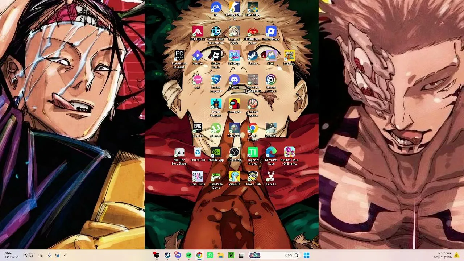Click the Crab Game desktop icon
The image size is (464, 261).
tap(198, 179)
